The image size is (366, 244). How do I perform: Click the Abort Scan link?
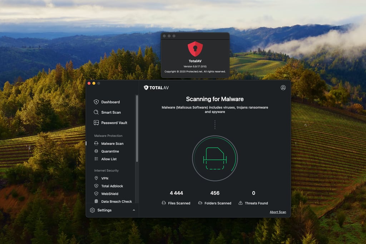click(x=278, y=212)
